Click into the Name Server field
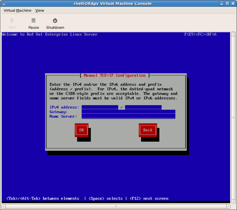237x210 pixels. click(128, 116)
